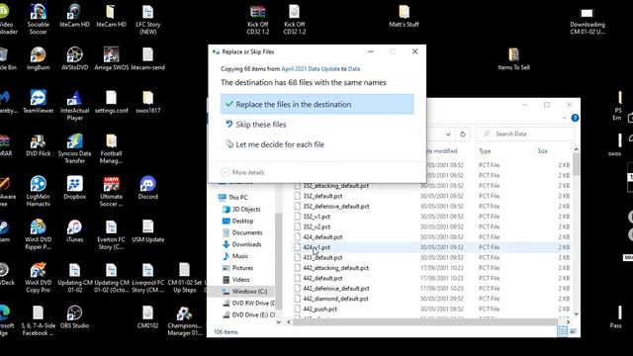Open the Amiga SWOS desktop icon
633x356 pixels.
[x=111, y=58]
